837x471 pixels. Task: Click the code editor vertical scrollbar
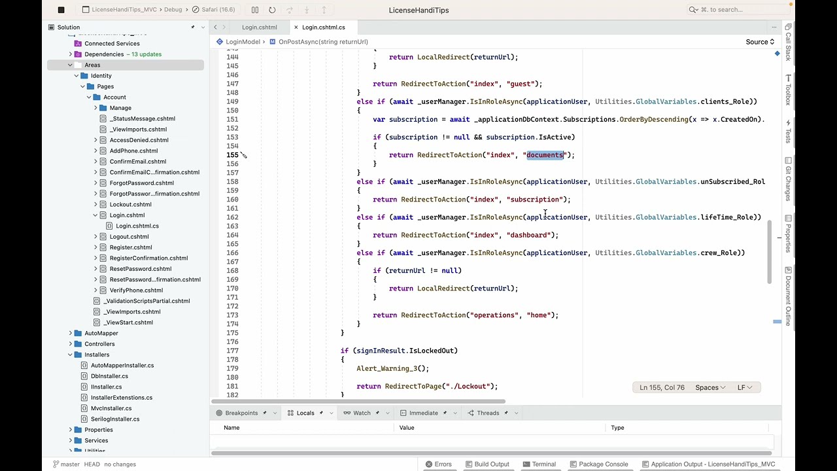(770, 252)
